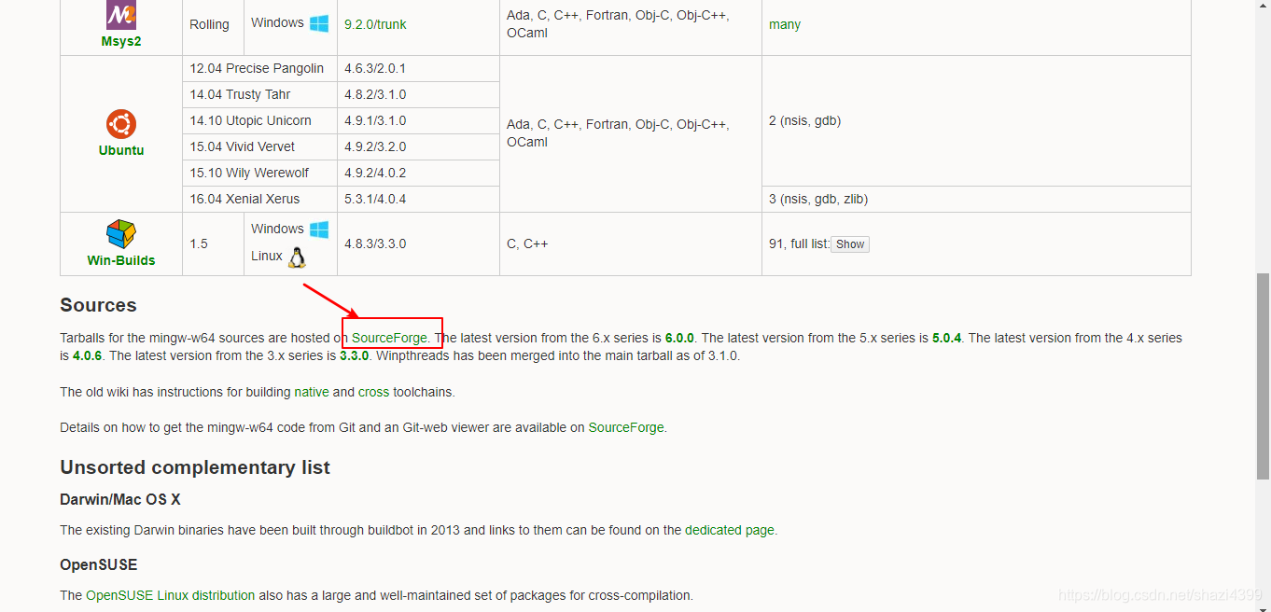
Task: Click the 1.5 version cell
Action: coord(213,243)
